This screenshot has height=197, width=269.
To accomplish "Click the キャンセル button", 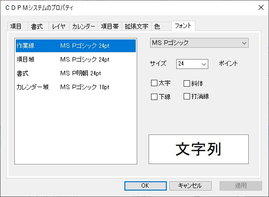I will coord(191,186).
